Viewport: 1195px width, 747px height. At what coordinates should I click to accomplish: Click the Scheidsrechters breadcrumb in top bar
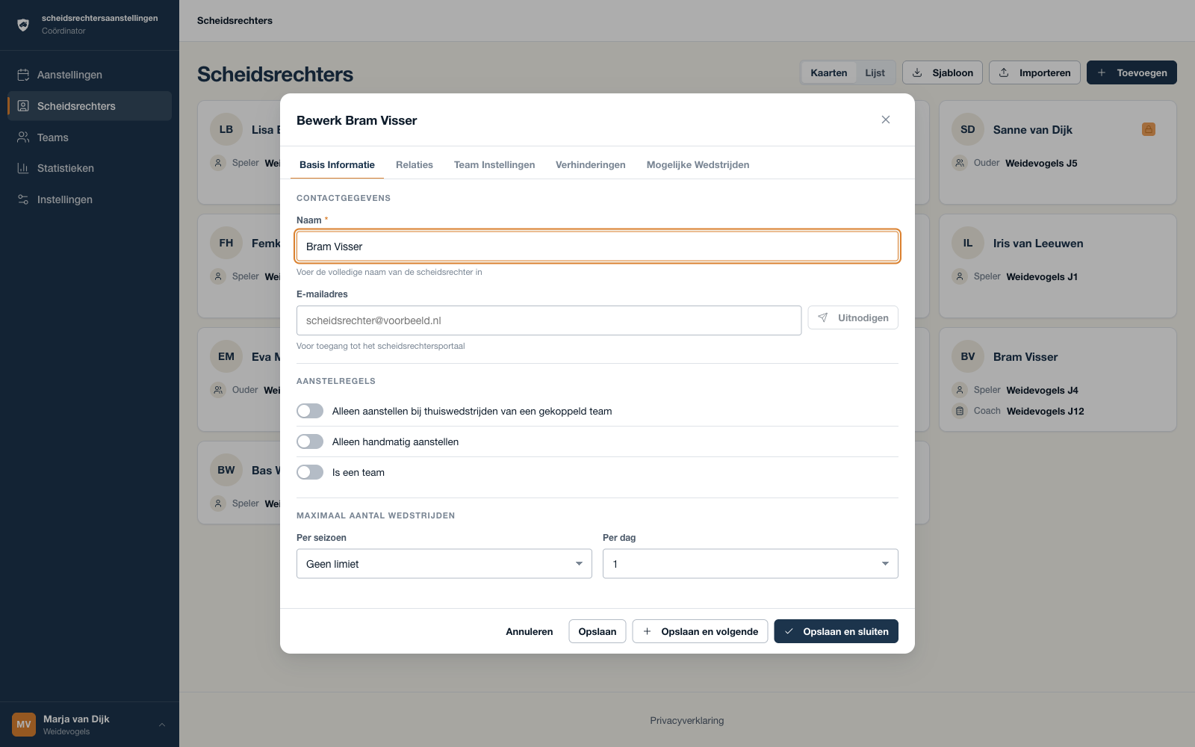[x=235, y=20]
